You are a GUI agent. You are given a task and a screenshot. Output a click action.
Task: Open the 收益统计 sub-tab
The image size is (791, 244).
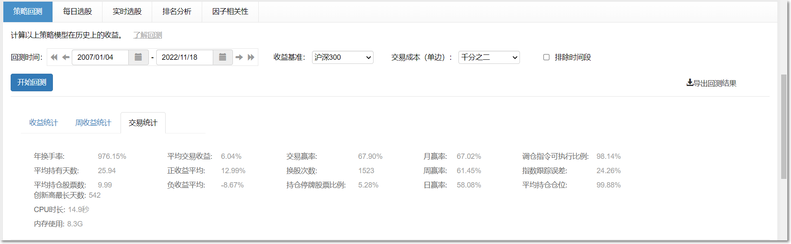(x=43, y=123)
